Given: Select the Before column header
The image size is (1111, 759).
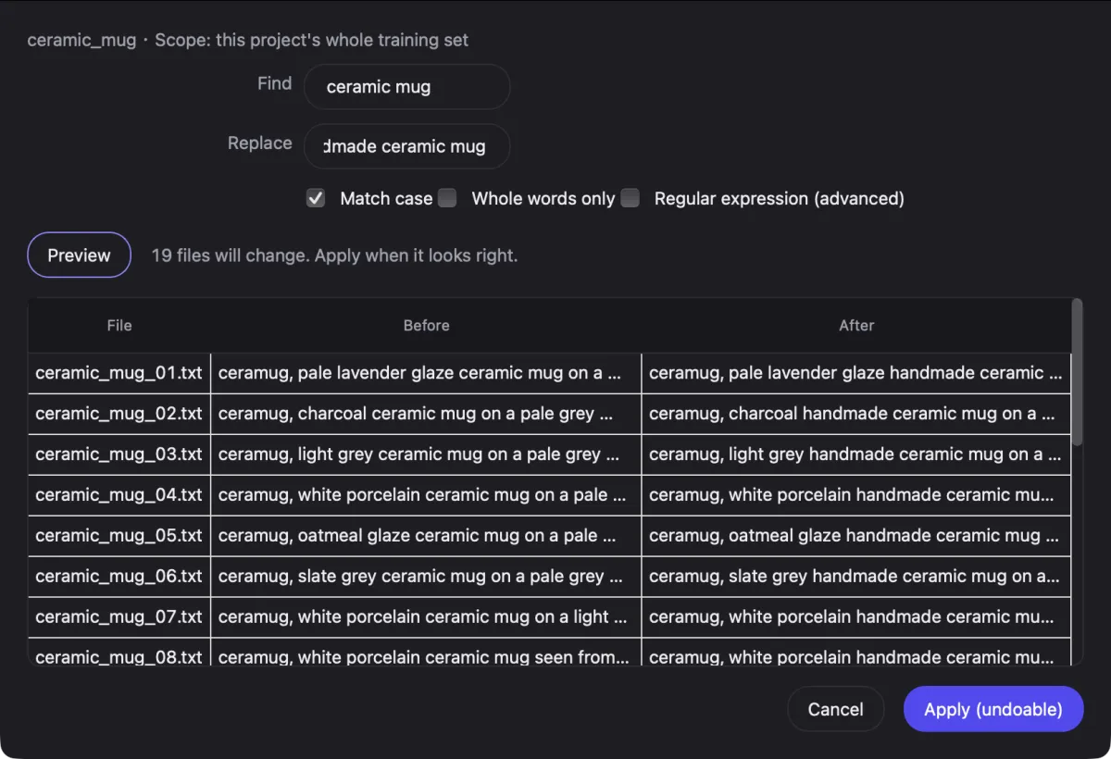Looking at the screenshot, I should tap(426, 326).
